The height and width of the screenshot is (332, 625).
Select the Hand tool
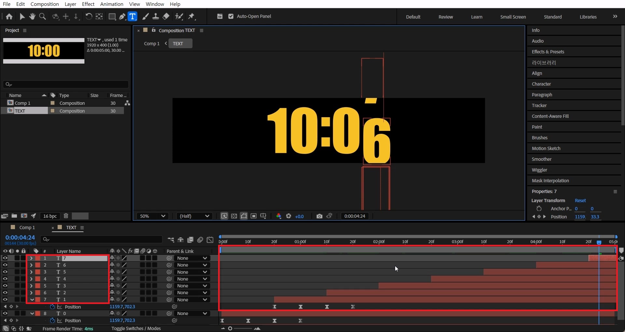32,17
